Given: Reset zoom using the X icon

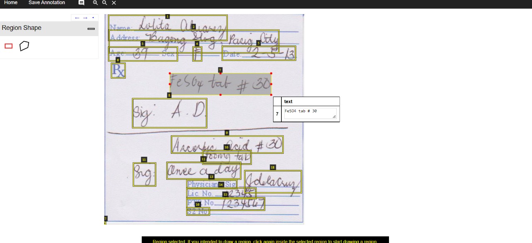Looking at the screenshot, I should 114,3.
